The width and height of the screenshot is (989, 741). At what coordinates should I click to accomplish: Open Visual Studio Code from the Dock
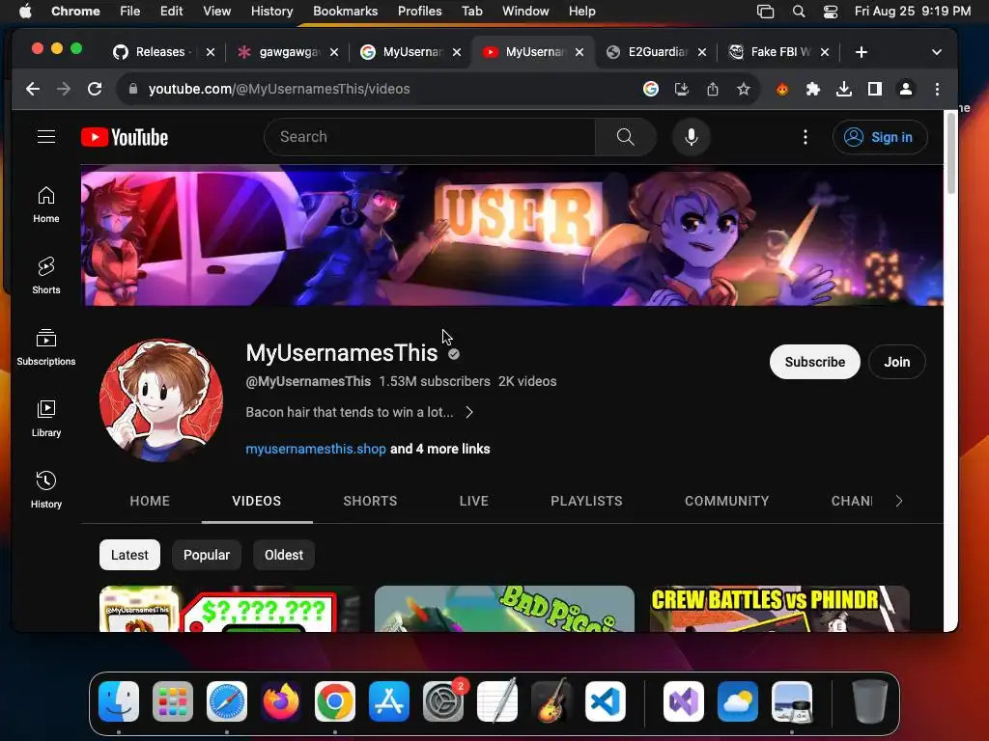tap(606, 701)
